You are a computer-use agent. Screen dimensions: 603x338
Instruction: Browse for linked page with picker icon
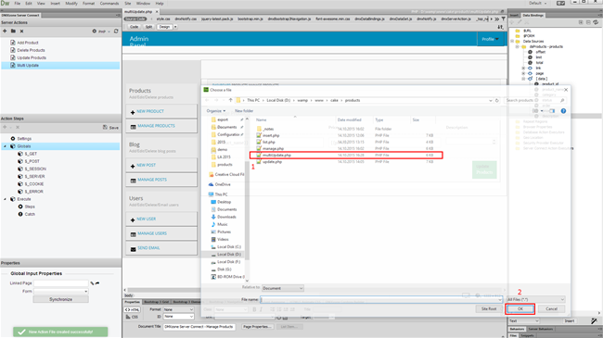(x=92, y=283)
